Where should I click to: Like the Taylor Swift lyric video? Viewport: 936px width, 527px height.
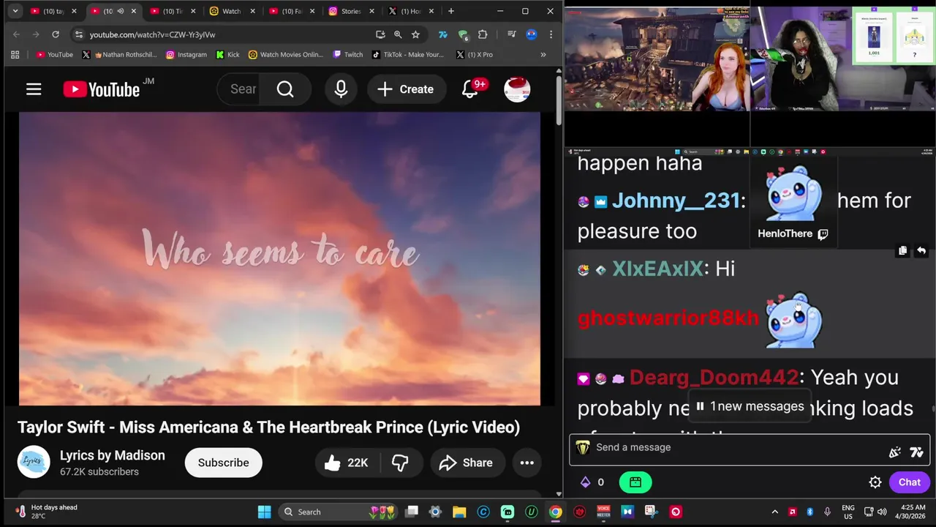347,463
